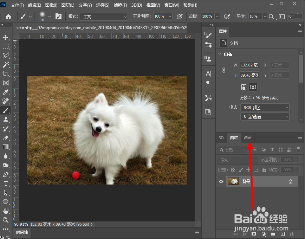The height and width of the screenshot is (239, 305).
Task: Go to Photoshop home screen
Action: coord(8,17)
